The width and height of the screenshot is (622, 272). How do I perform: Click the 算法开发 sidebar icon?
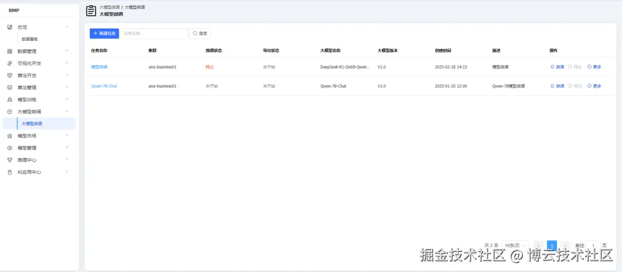click(x=10, y=75)
